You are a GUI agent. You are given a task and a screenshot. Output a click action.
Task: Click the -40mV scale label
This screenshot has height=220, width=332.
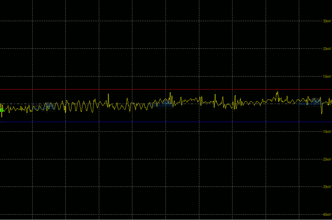(x=327, y=215)
